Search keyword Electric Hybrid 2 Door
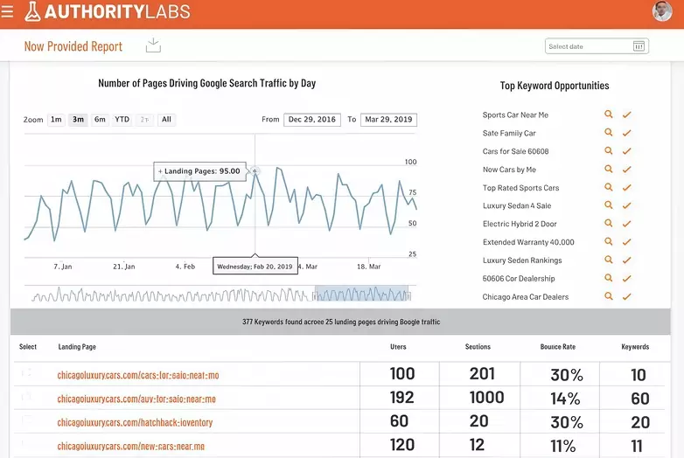Image resolution: width=684 pixels, height=458 pixels. point(609,224)
